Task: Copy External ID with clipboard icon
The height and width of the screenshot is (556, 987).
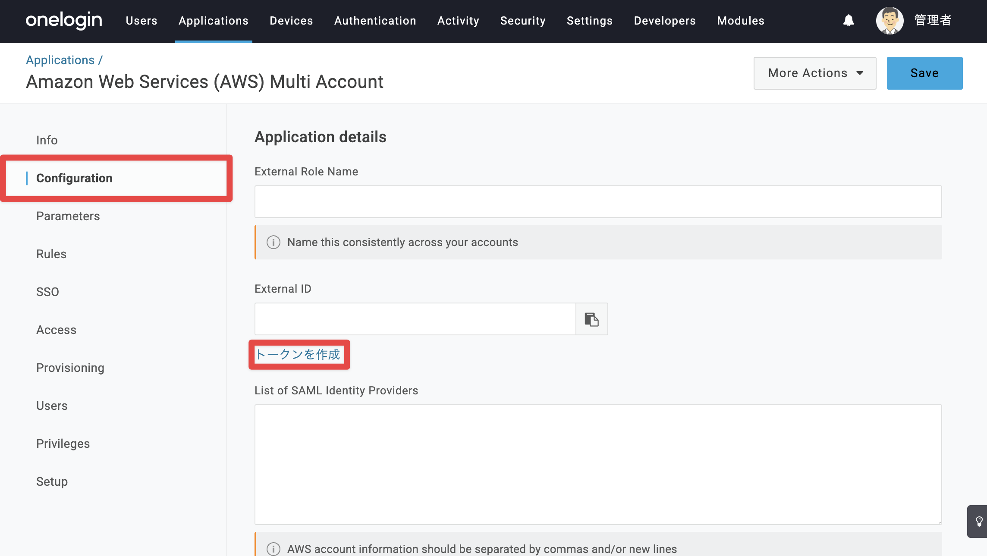Action: click(591, 319)
